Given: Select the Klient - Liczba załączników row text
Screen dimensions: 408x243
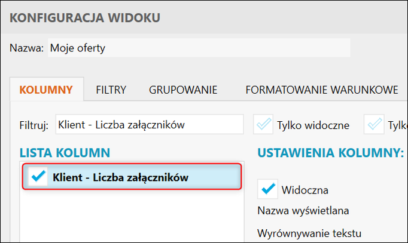Looking at the screenshot, I should pyautogui.click(x=120, y=177).
